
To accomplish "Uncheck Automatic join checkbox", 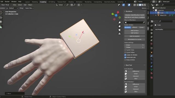I will pyautogui.click(x=125, y=57).
